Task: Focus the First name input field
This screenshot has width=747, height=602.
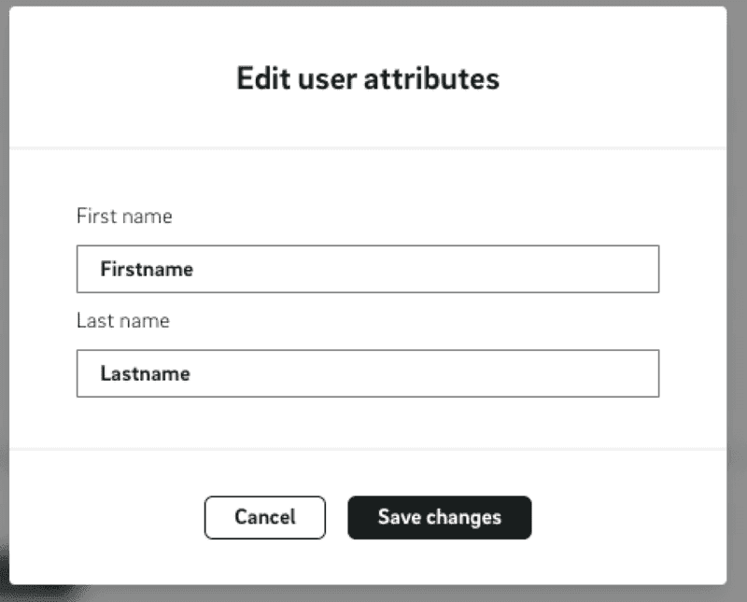Action: [367, 269]
